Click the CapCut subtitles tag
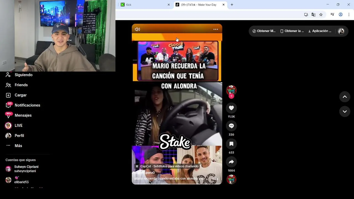The height and width of the screenshot is (199, 354). (167, 166)
